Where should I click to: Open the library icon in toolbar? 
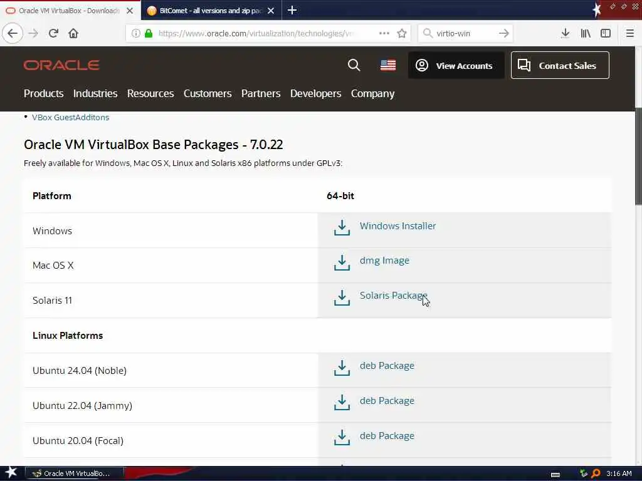pos(586,33)
